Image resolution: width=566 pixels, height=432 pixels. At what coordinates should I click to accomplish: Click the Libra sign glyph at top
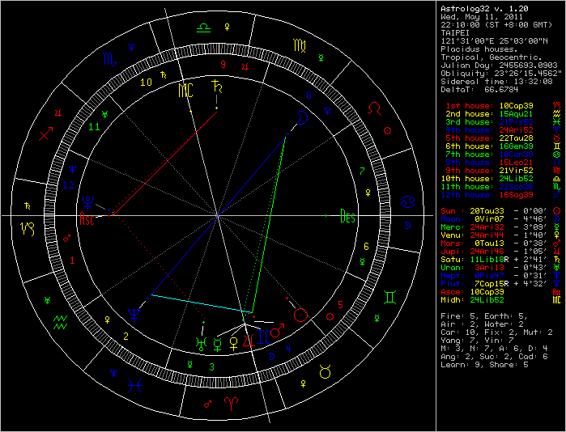pyautogui.click(x=203, y=27)
